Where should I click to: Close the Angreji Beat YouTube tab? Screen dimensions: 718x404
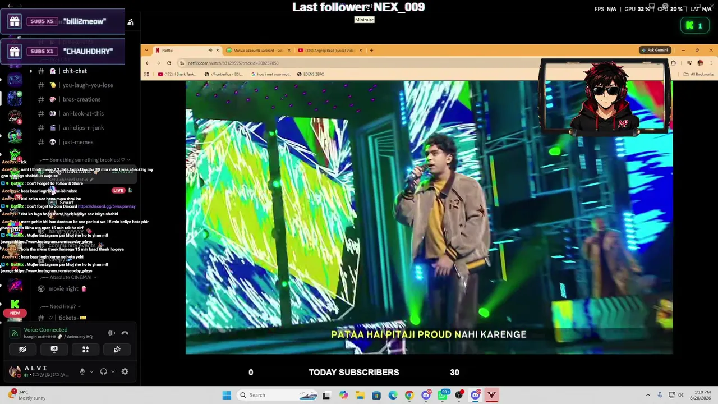361,50
